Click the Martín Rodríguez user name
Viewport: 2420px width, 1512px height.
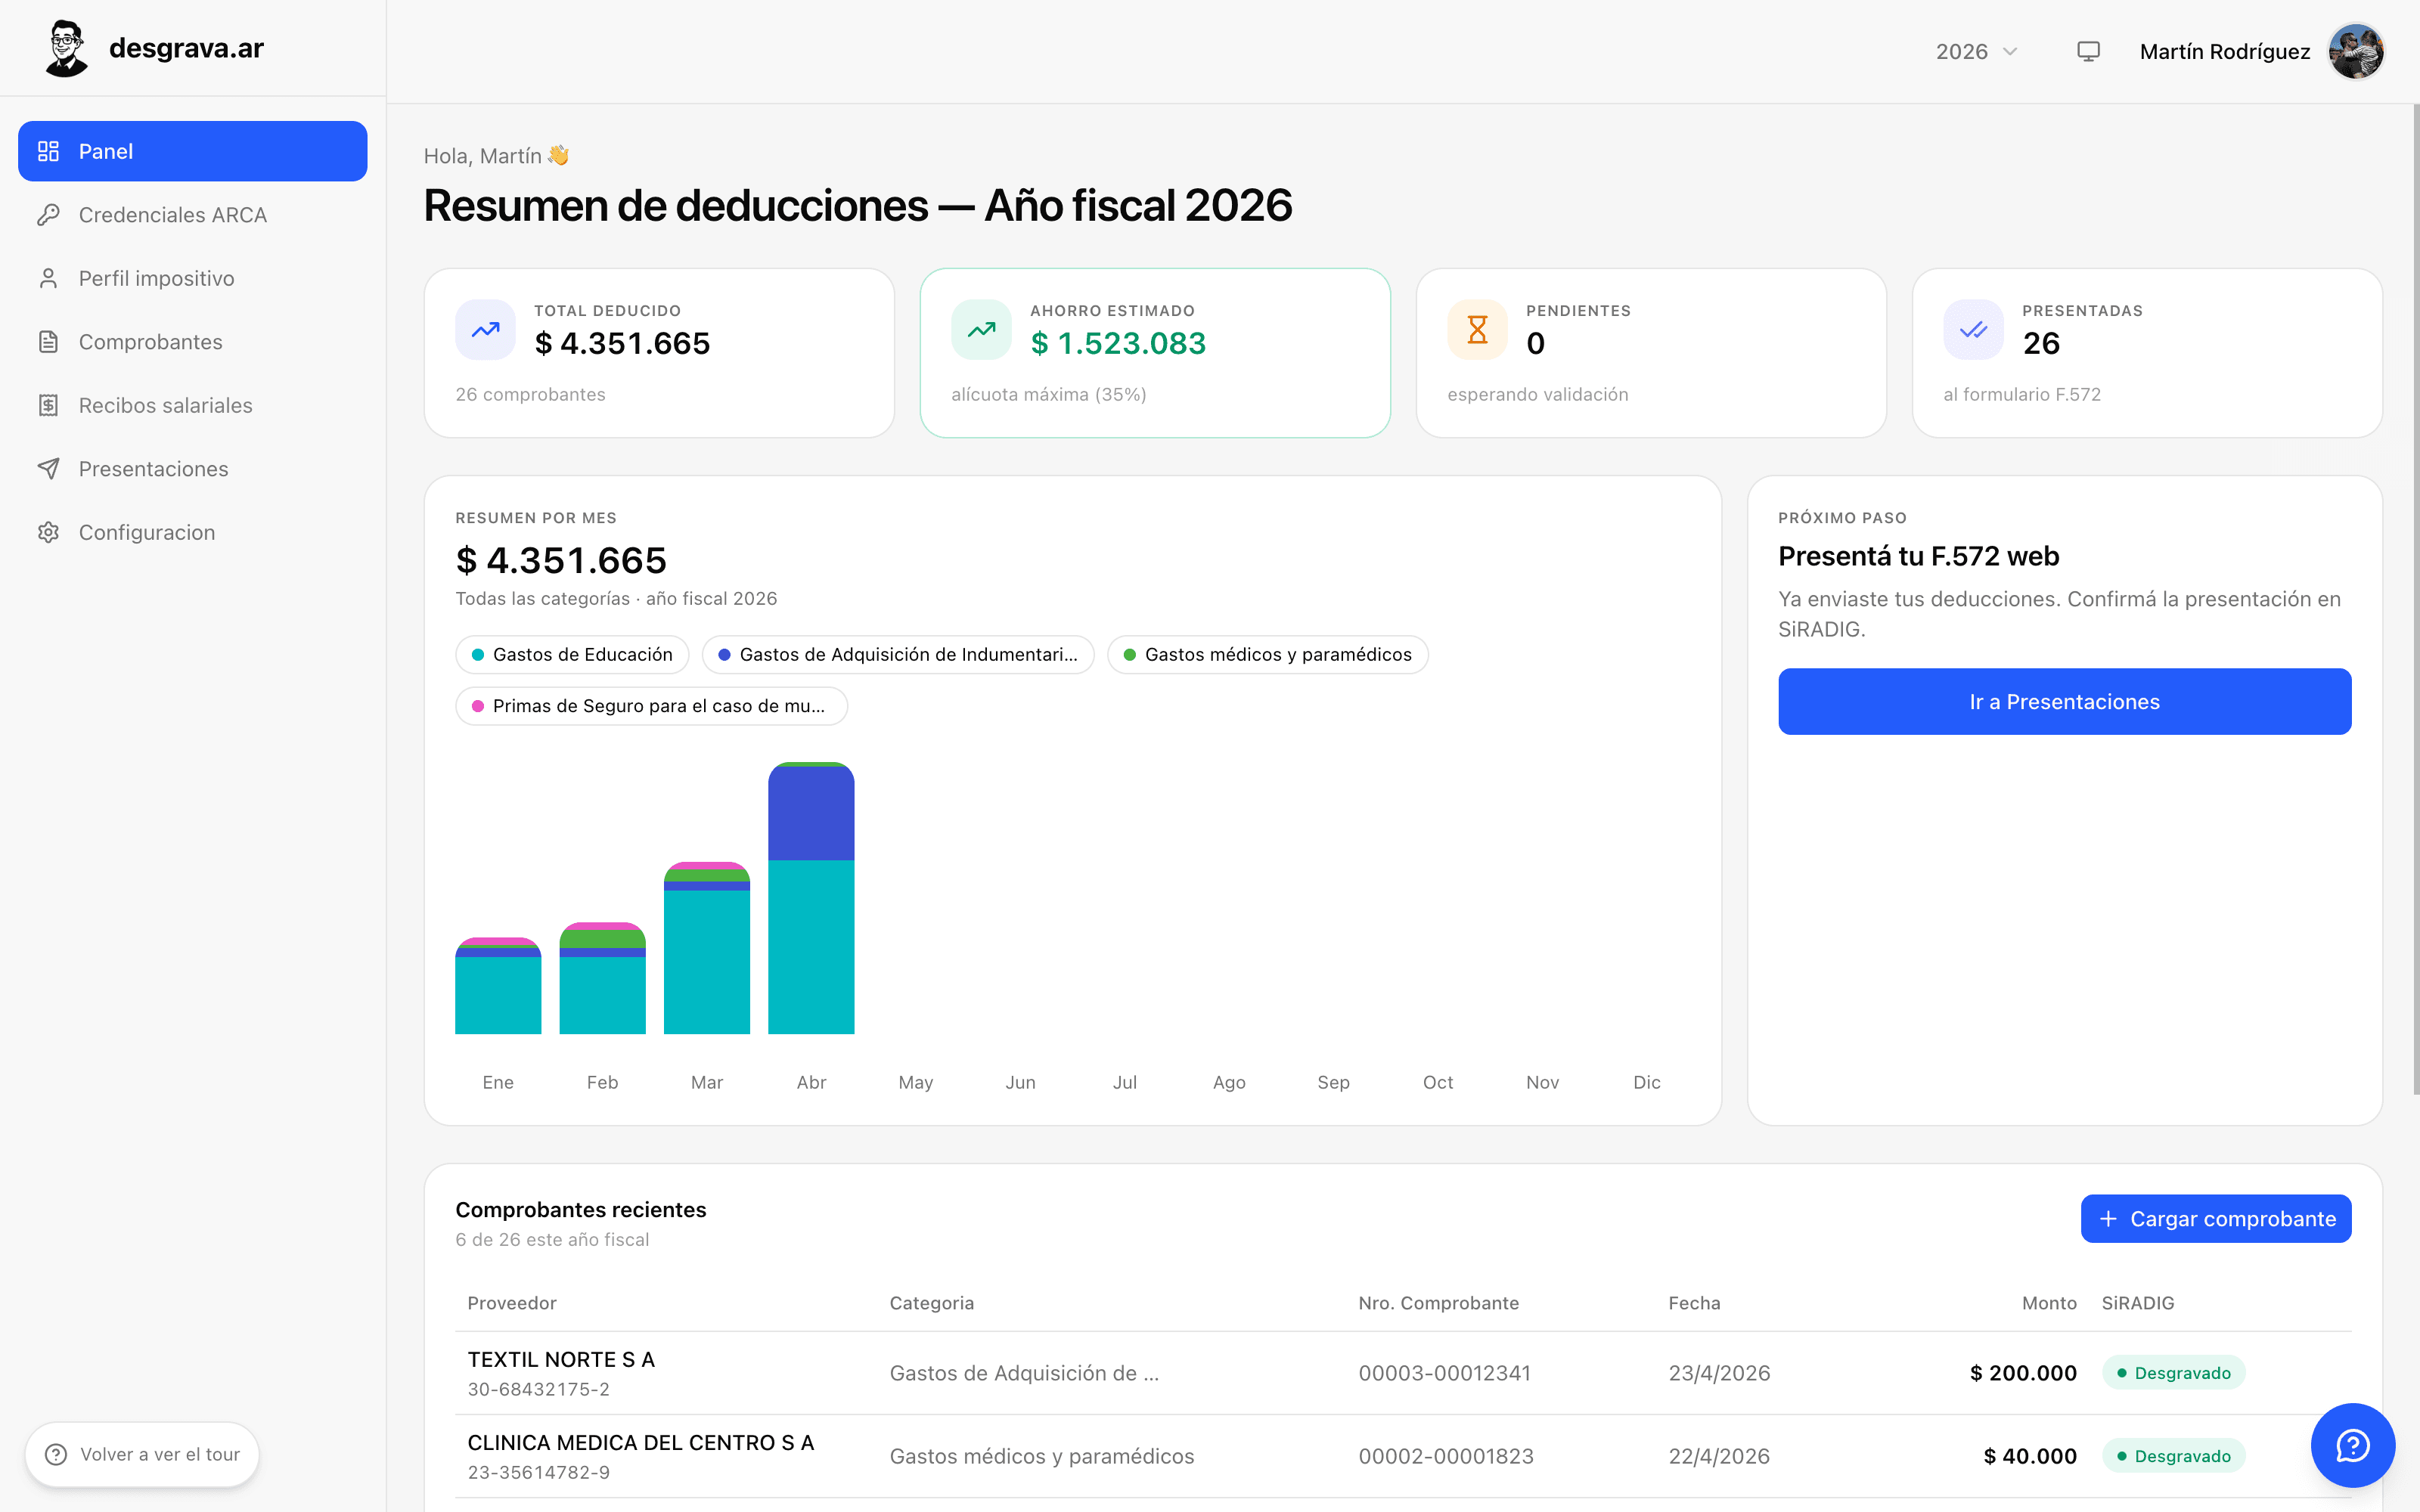click(2225, 52)
